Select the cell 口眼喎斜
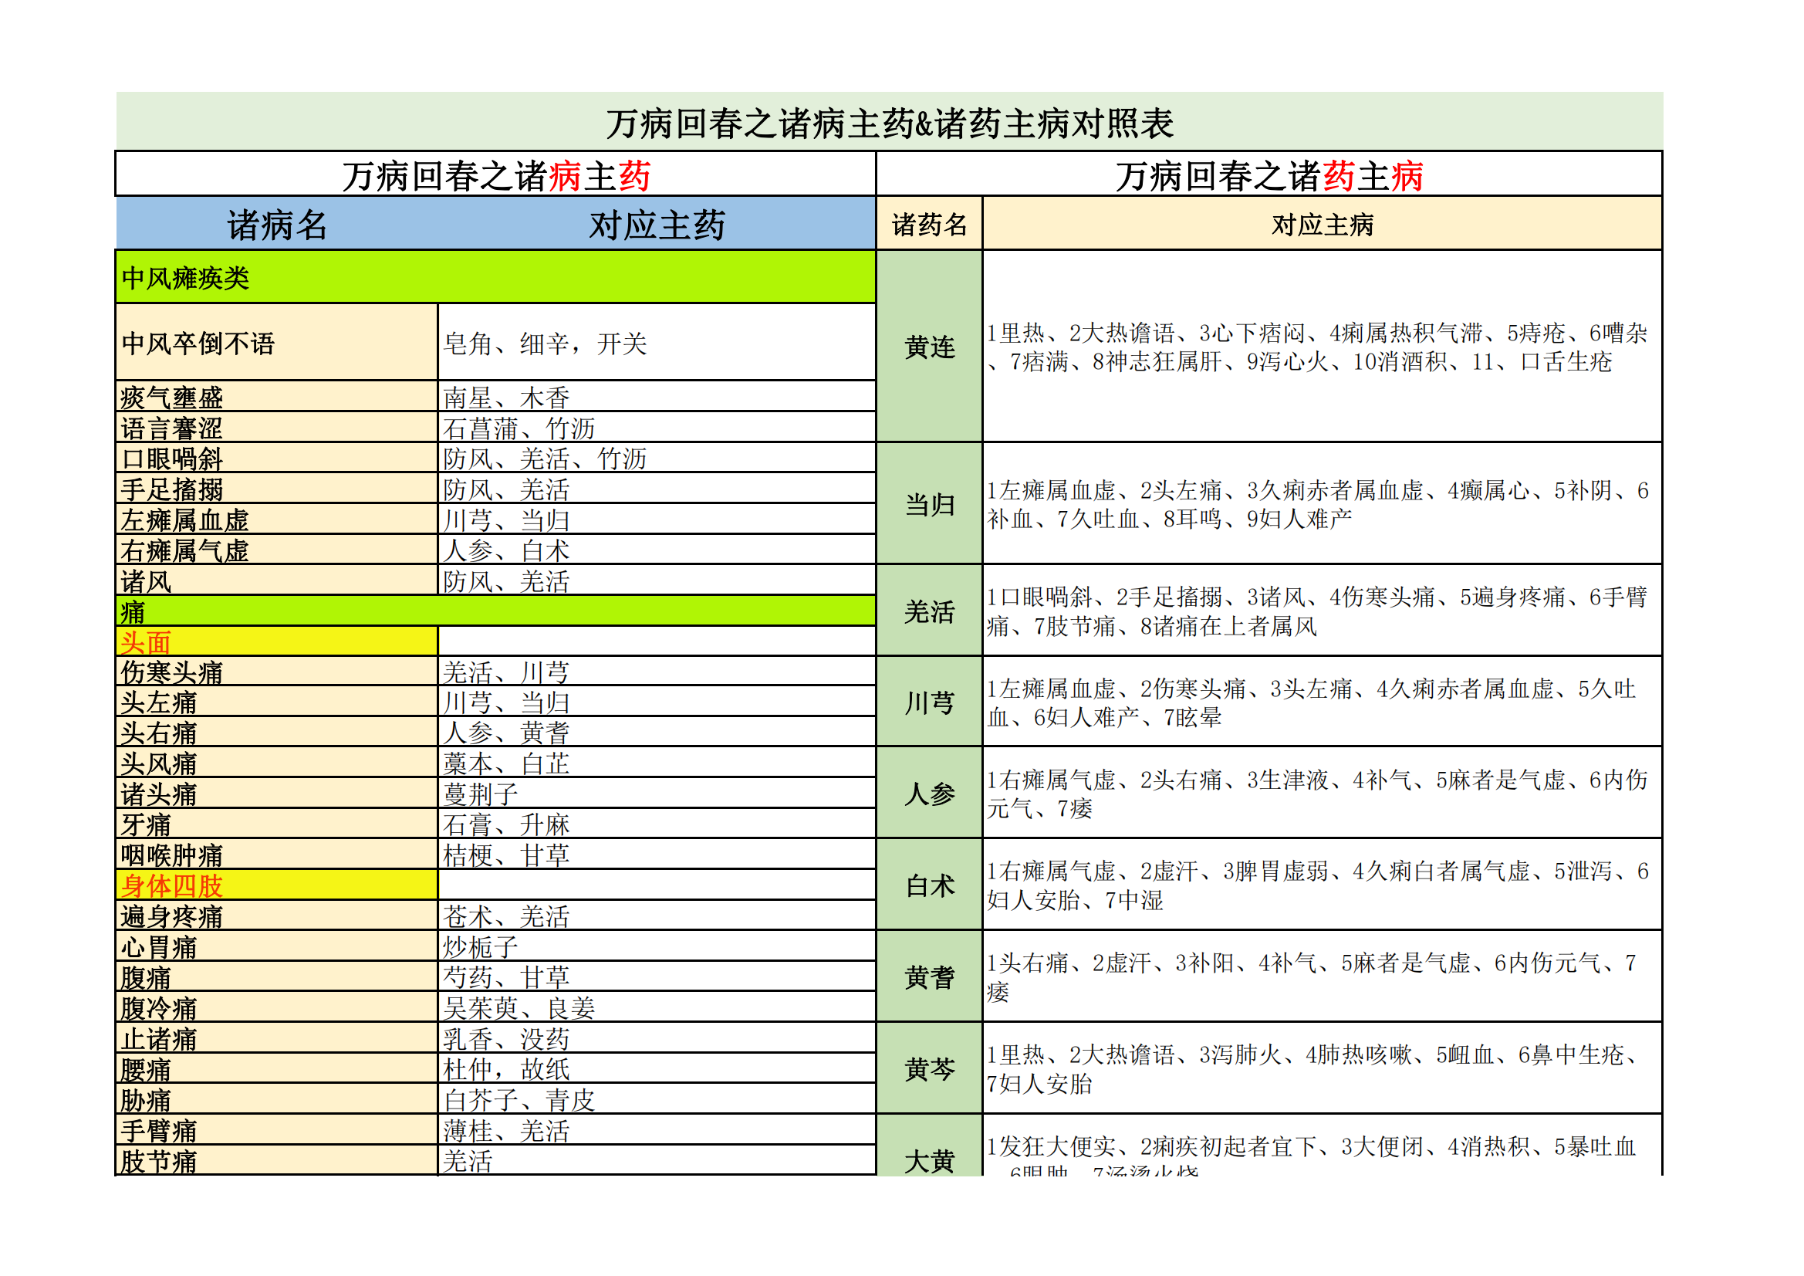The height and width of the screenshot is (1276, 1804). point(276,458)
